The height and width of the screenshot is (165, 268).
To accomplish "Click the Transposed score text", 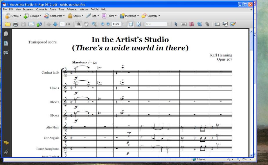I will tap(42, 42).
